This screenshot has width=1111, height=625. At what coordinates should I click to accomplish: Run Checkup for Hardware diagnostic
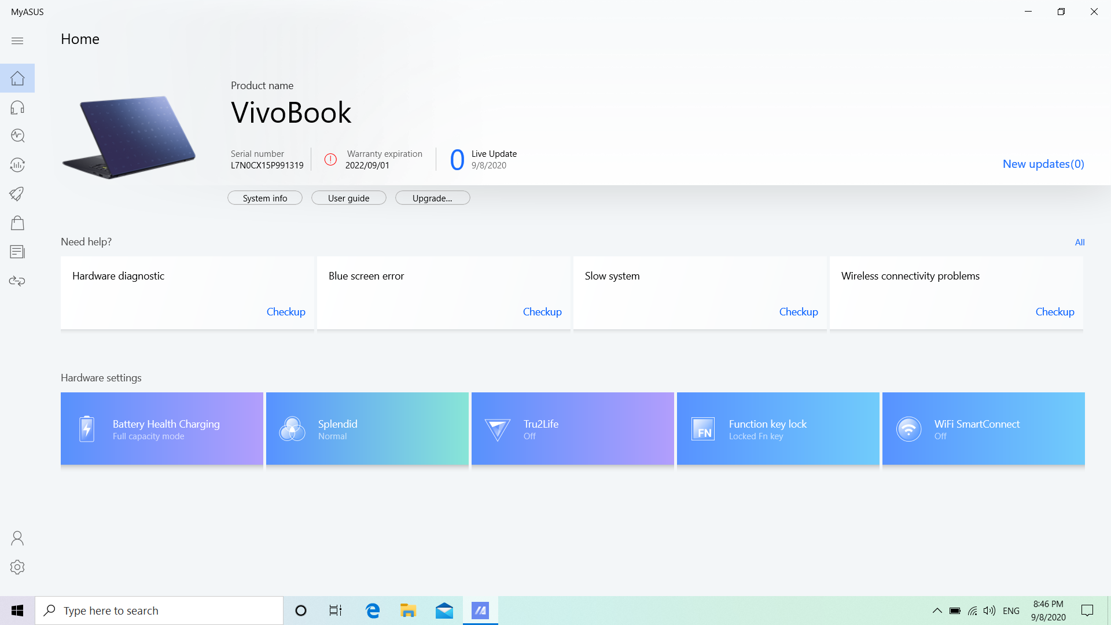coord(286,311)
